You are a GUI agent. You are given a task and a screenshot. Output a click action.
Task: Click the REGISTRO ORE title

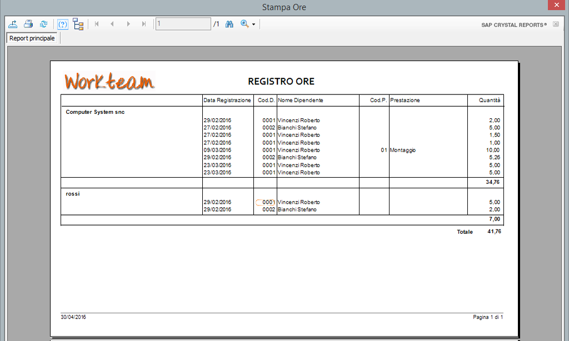coord(281,81)
